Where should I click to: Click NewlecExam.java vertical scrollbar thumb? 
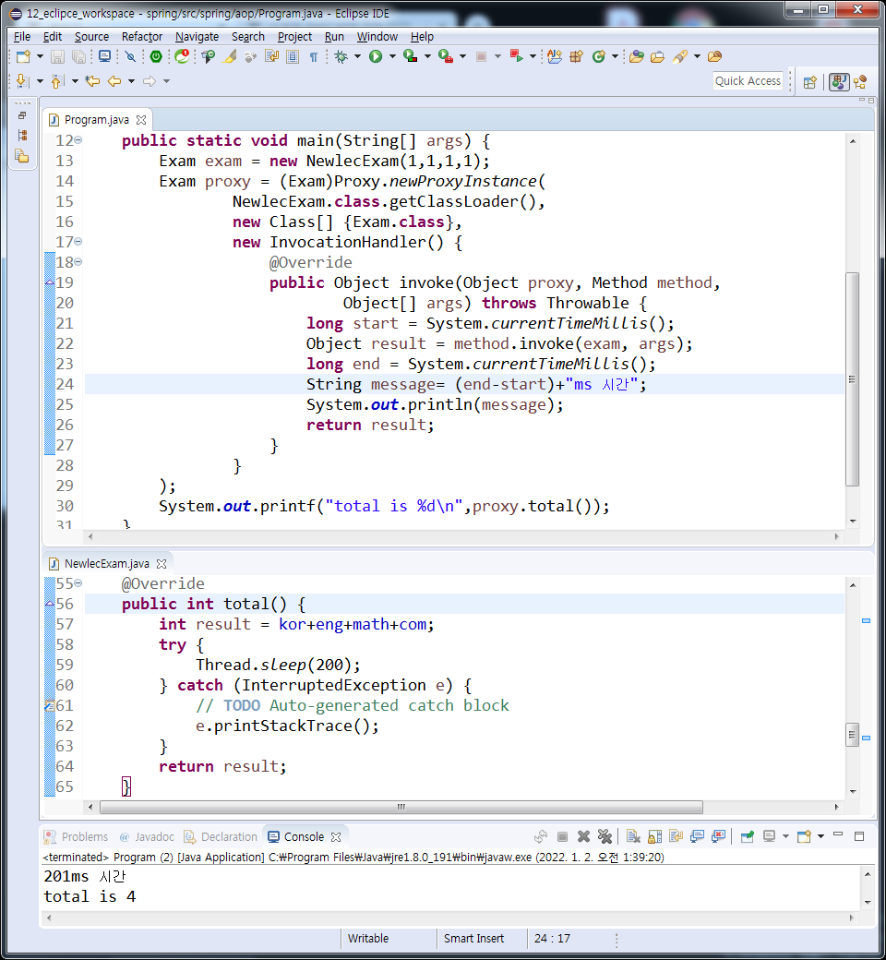[x=852, y=735]
